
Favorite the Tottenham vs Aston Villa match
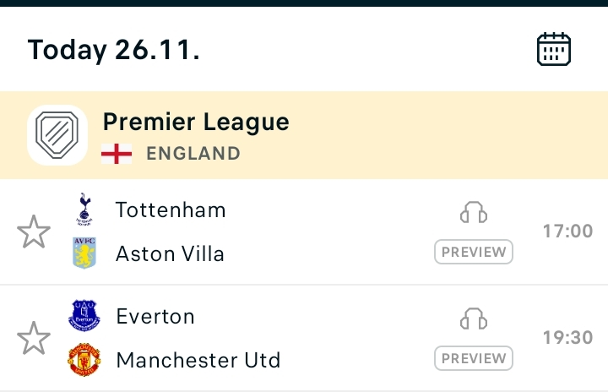34,231
